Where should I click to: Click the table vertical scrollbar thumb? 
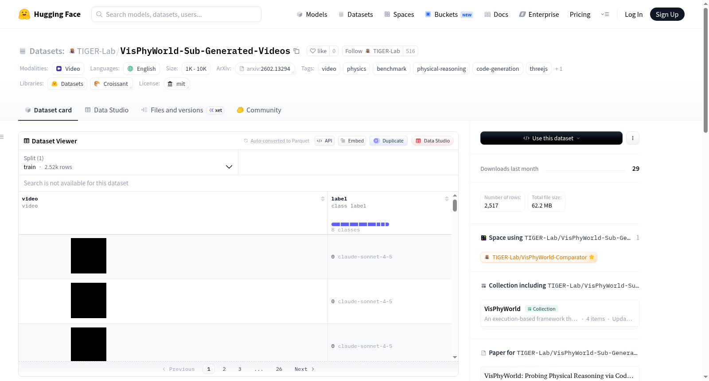pyautogui.click(x=455, y=205)
